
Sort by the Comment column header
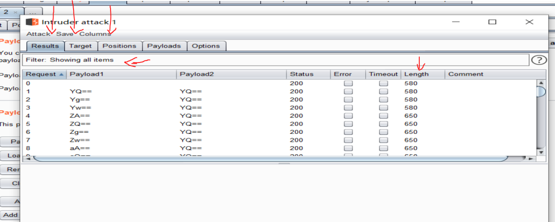495,74
